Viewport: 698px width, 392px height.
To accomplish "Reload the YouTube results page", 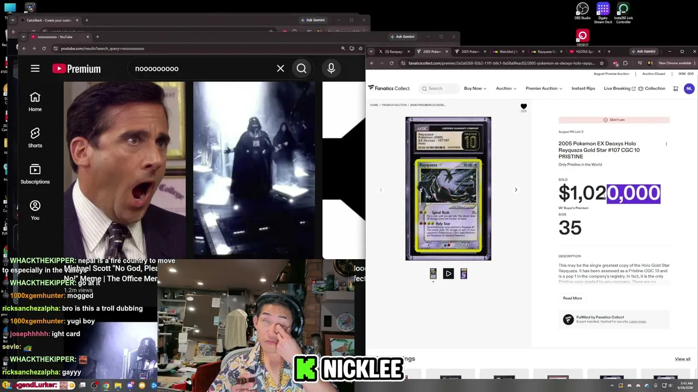I will coord(44,48).
